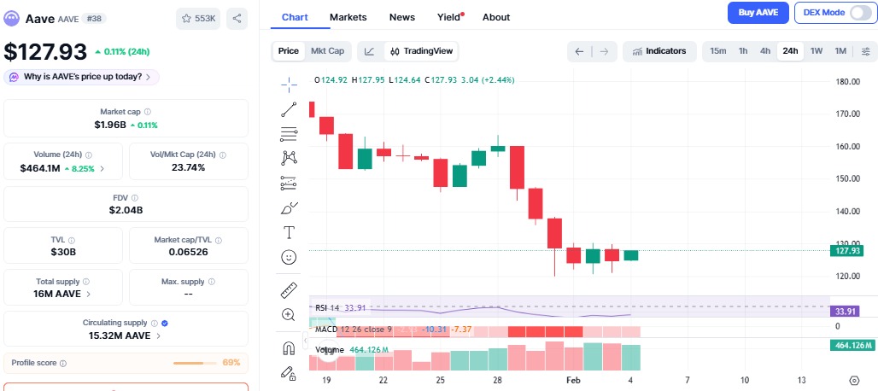Open the Markets tab
The width and height of the screenshot is (878, 391).
348,17
